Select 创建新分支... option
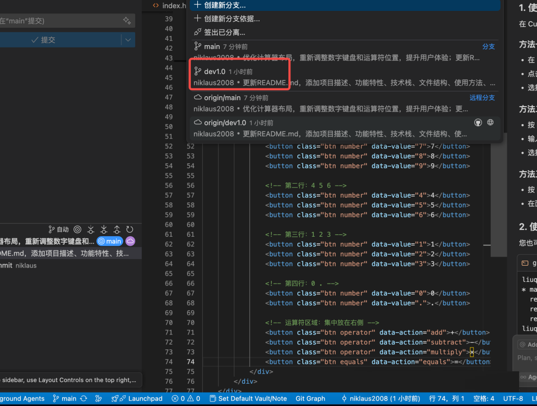537x406 pixels. pos(345,5)
